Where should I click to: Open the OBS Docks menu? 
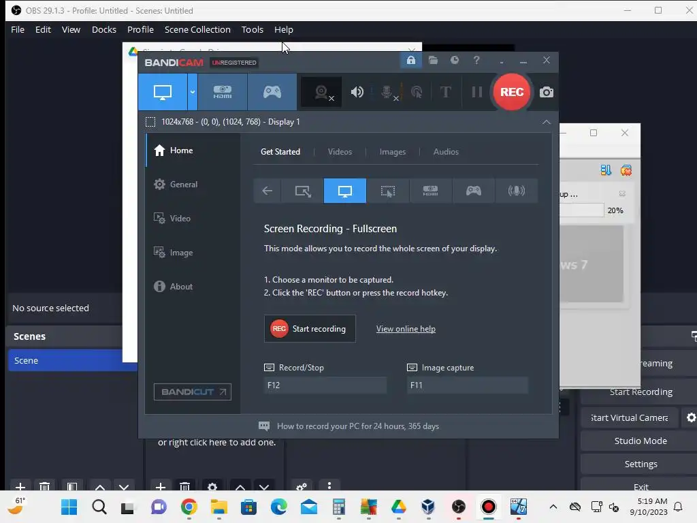104,29
